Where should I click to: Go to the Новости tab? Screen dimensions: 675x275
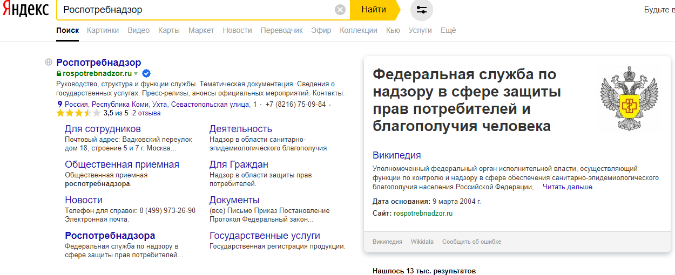(237, 31)
